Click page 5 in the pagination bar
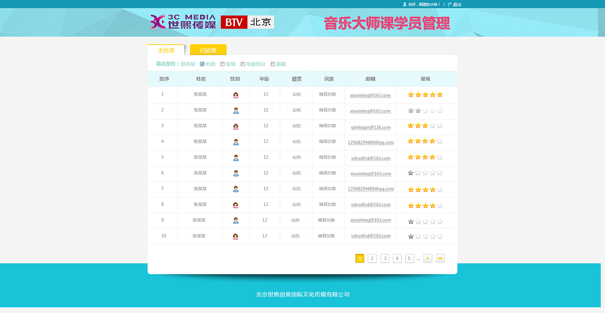Viewport: 605px width, 313px height. [x=409, y=258]
